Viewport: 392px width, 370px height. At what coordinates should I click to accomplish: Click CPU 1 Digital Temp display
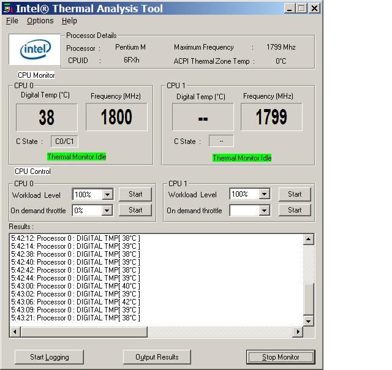[x=203, y=117]
